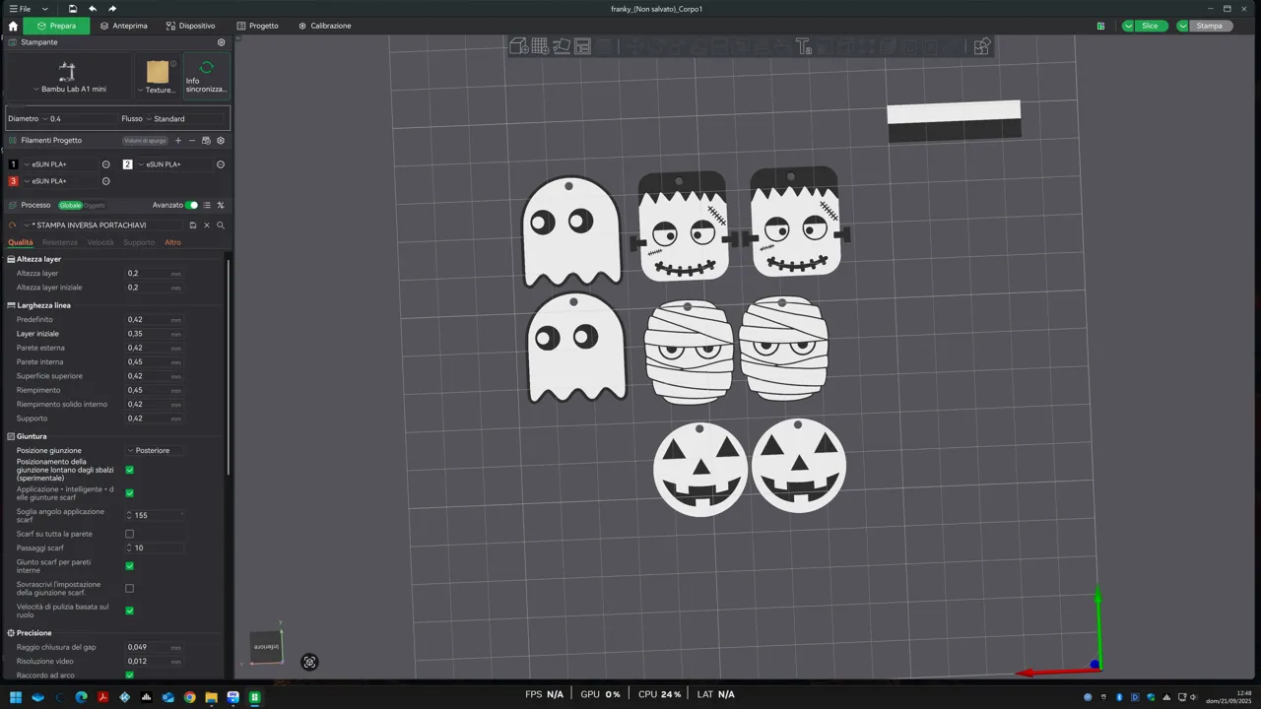This screenshot has height=709, width=1261.
Task: Click the Undo arrow in title bar
Action: point(93,8)
